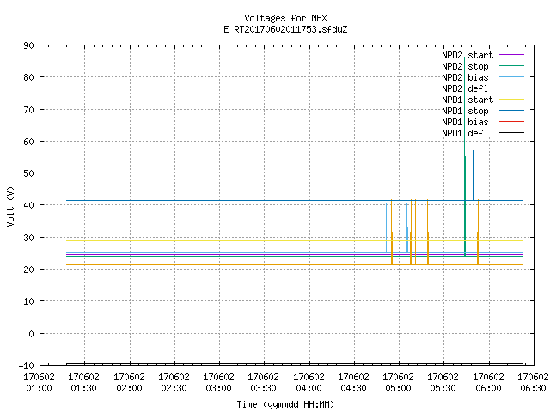Click the y-axis tick label 70
This screenshot has height=412, width=550.
click(x=29, y=110)
